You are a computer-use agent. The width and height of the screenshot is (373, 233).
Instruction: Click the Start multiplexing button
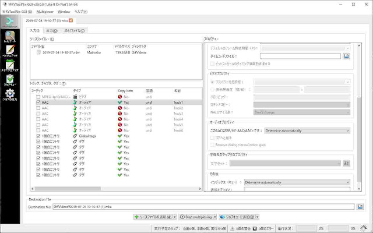tap(196, 217)
